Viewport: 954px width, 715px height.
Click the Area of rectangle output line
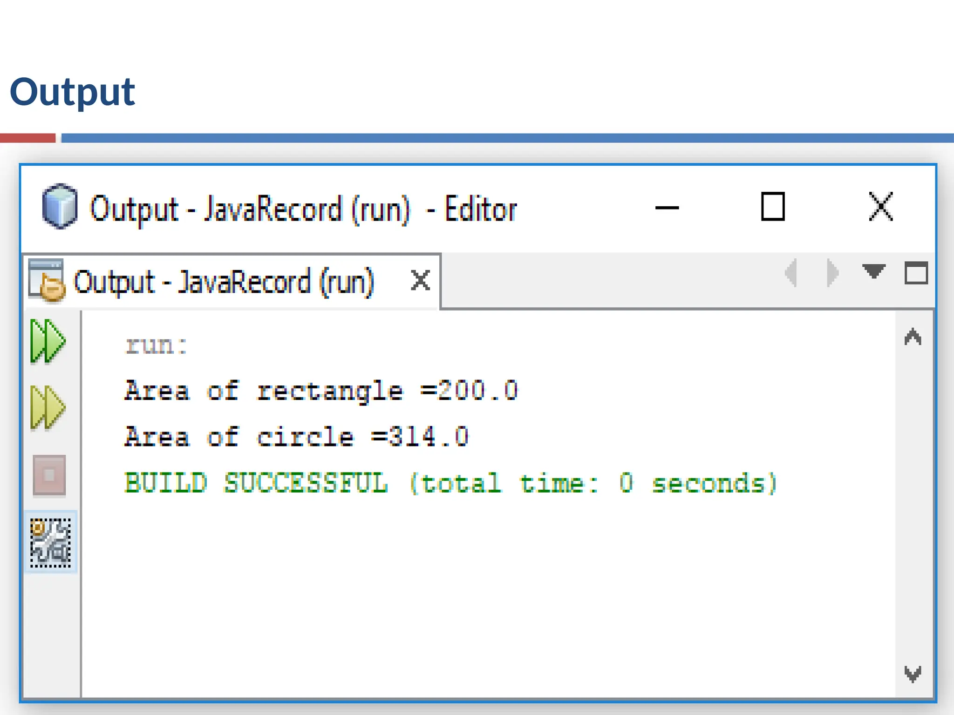(x=320, y=391)
